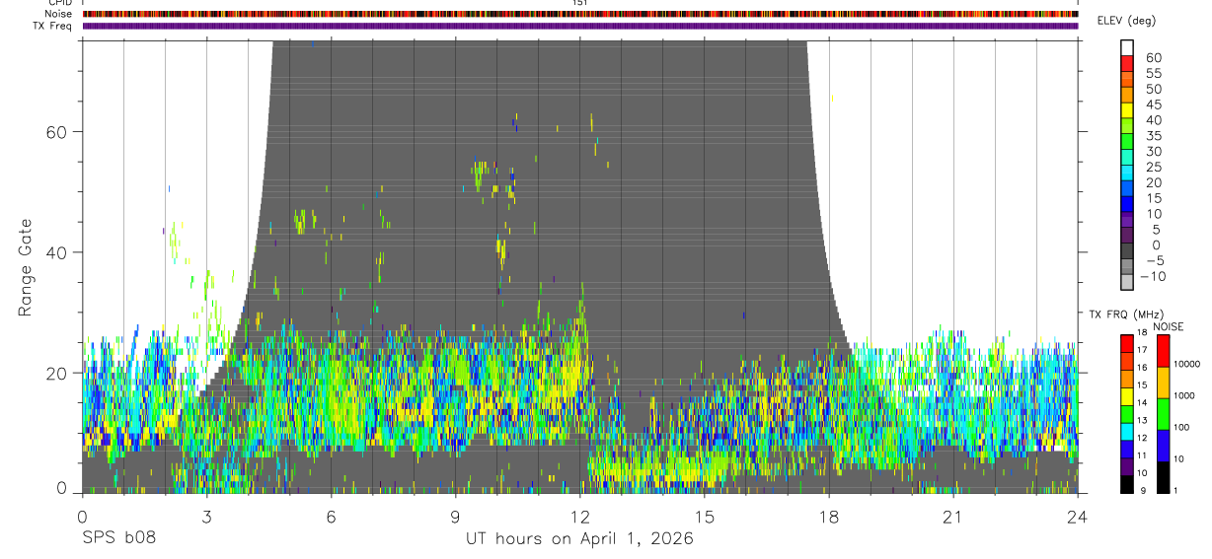
Task: Click the '-5' value on the ELEV scale
Action: 1155,260
